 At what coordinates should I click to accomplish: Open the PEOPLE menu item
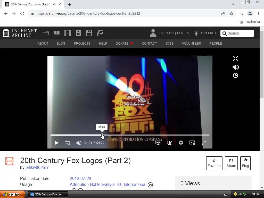click(216, 43)
